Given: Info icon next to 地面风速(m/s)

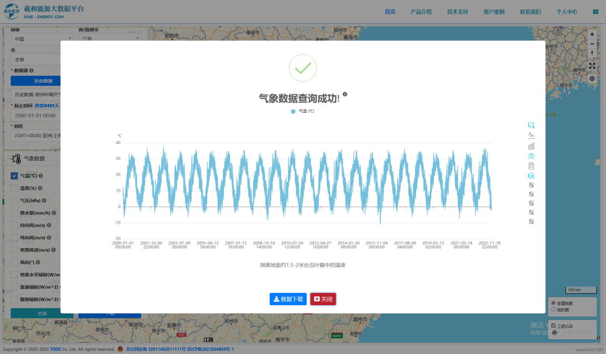Looking at the screenshot, I should (54, 250).
